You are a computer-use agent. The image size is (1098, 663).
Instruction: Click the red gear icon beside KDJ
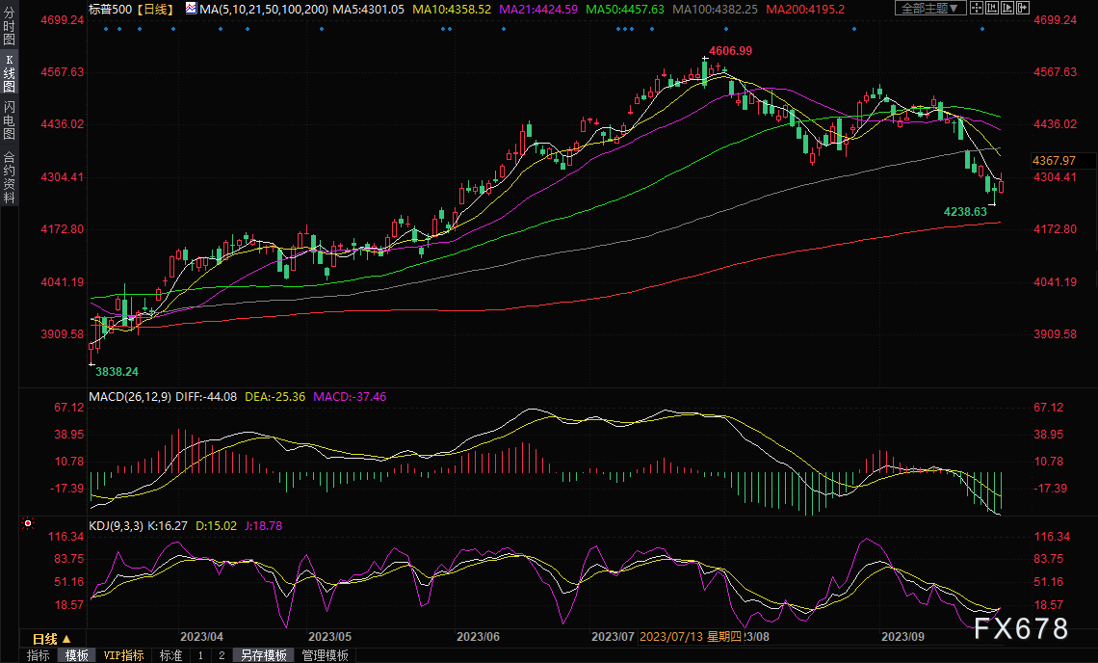point(27,525)
